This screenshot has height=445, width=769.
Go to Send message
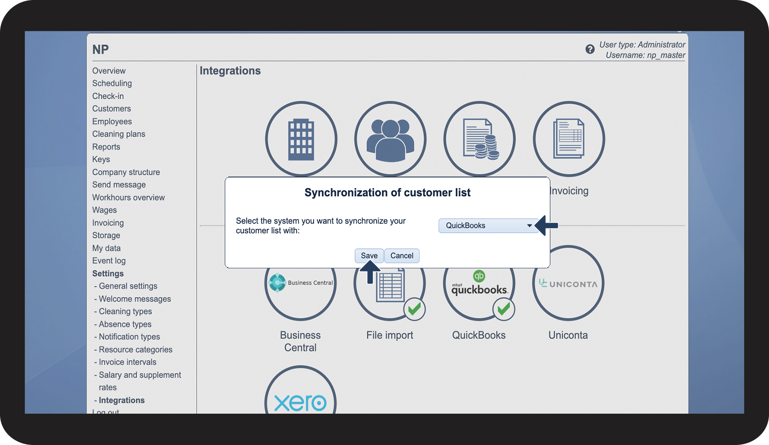[x=119, y=185]
